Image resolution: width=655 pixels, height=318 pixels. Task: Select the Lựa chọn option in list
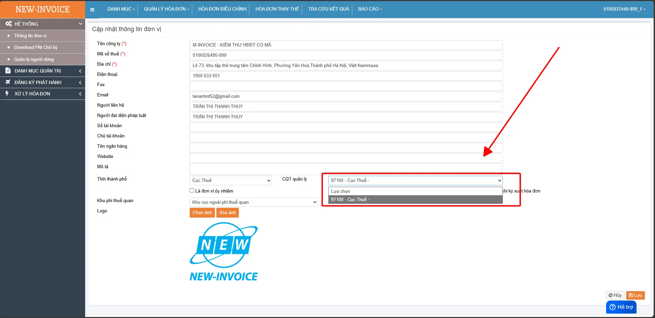pos(415,191)
